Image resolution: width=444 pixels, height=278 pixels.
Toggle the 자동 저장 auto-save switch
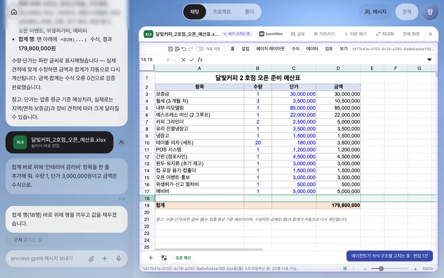tap(200, 49)
